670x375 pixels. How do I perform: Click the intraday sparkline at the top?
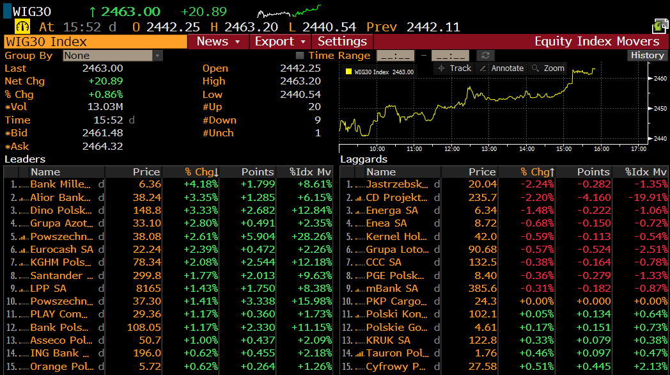coord(289,12)
